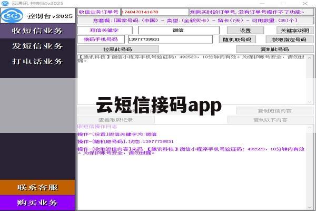The width and height of the screenshot is (316, 211).
Task: Click the 收短信操作日志 heading
Action: (x=97, y=127)
